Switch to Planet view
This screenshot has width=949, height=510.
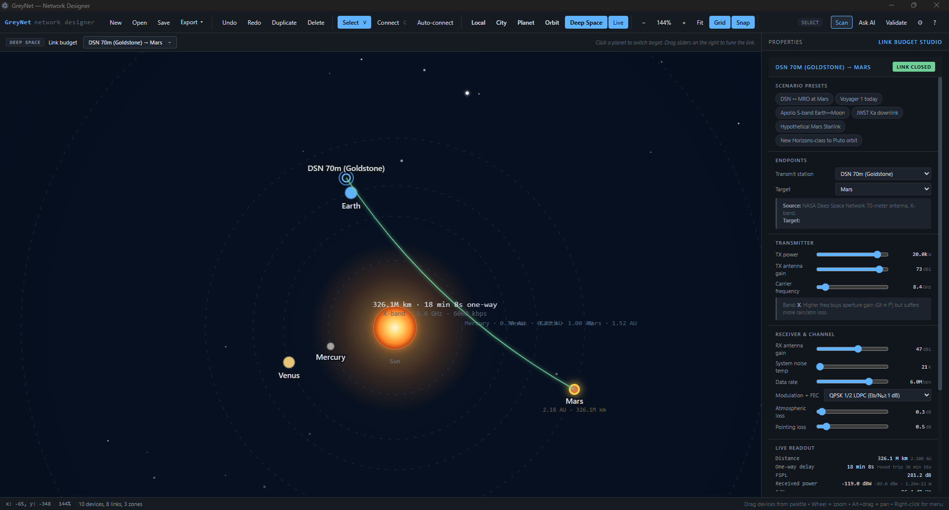coord(526,23)
